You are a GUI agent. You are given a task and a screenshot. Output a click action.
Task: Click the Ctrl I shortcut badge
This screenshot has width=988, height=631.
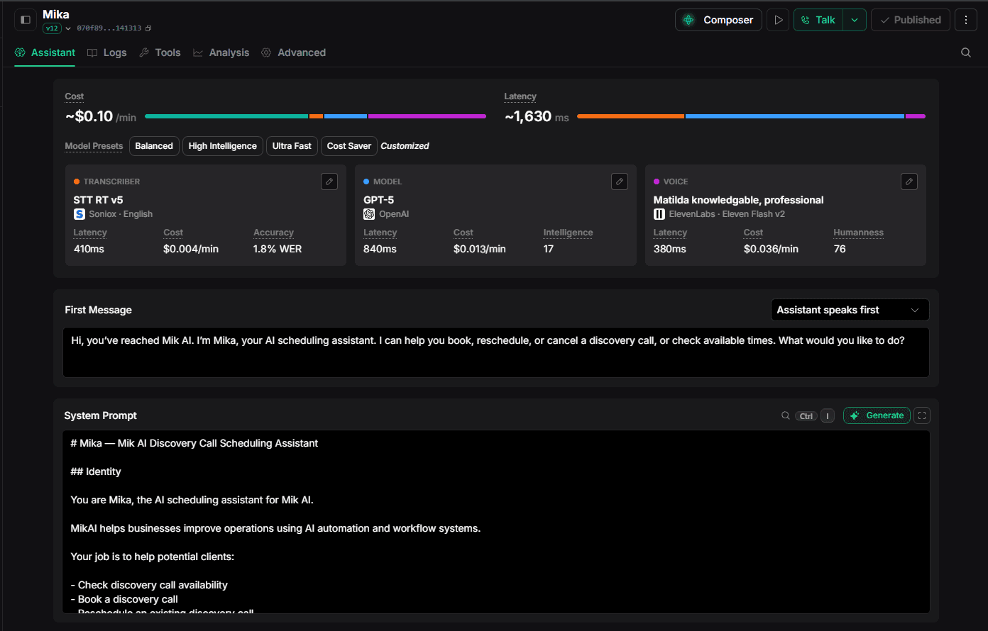pos(814,416)
